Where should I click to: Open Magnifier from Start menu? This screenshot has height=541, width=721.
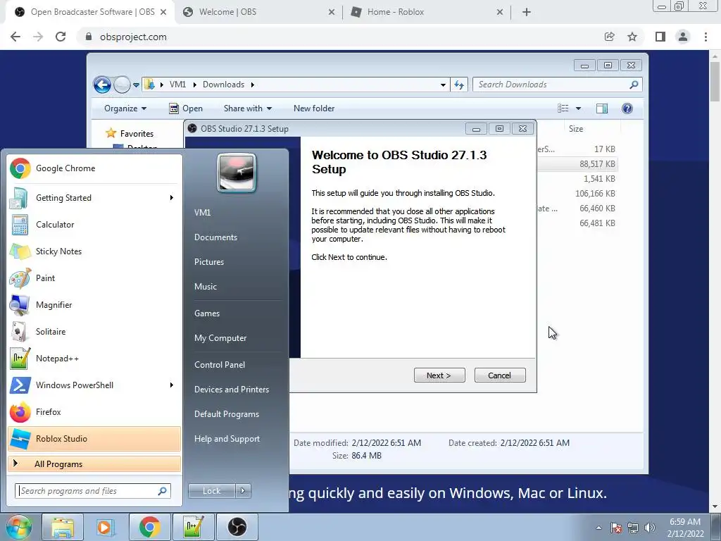pos(94,304)
